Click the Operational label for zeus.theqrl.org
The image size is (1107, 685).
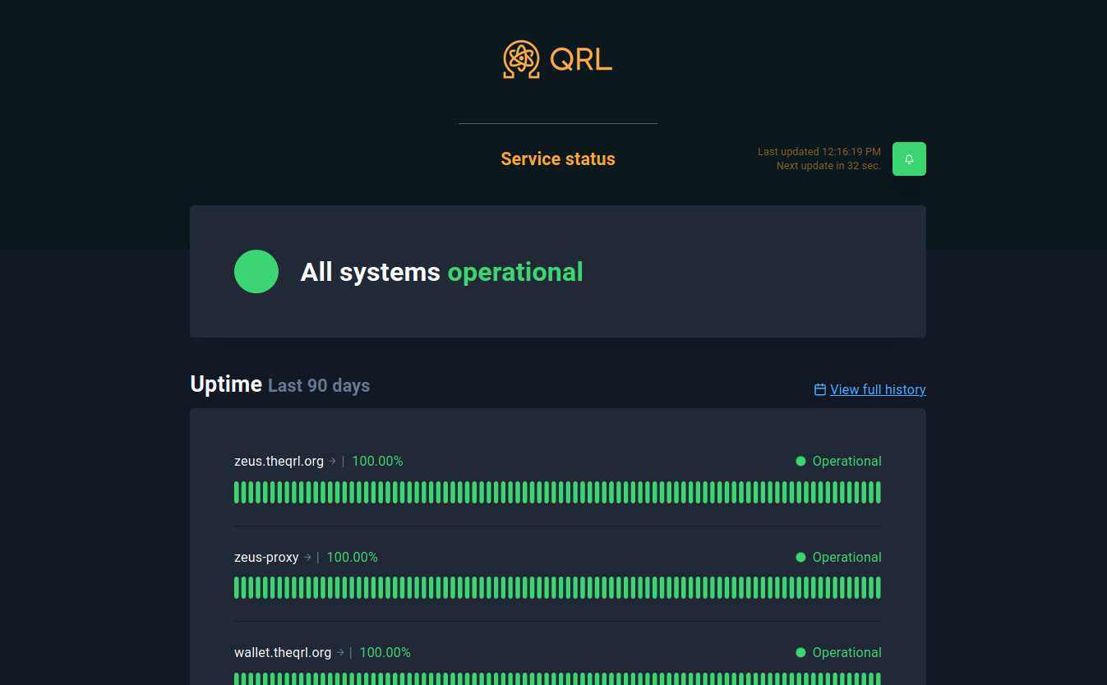point(846,462)
